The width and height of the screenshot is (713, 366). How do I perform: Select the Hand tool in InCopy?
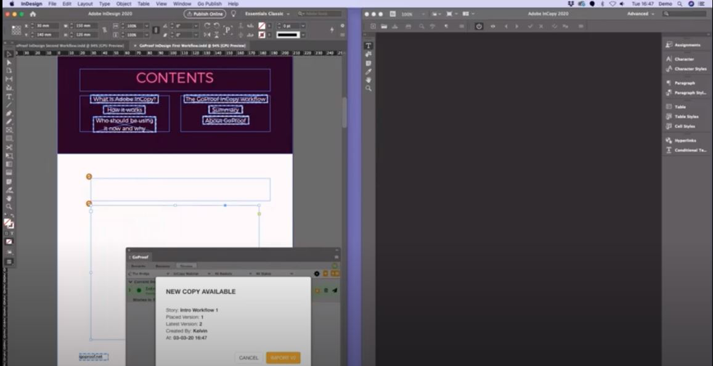(369, 80)
